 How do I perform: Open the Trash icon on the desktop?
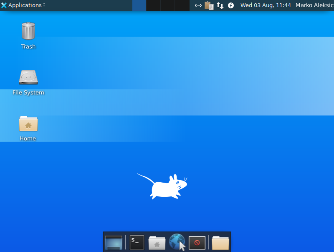[x=28, y=31]
